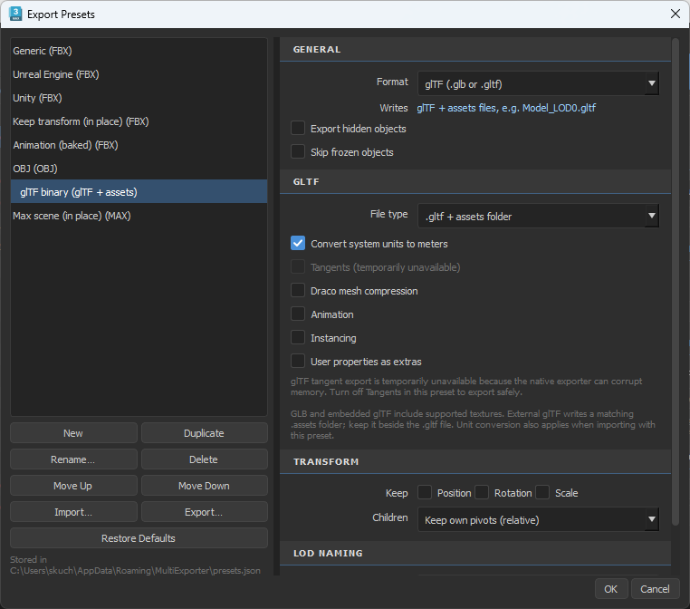Enable Skip frozen objects checkbox
The height and width of the screenshot is (609, 690).
point(298,151)
